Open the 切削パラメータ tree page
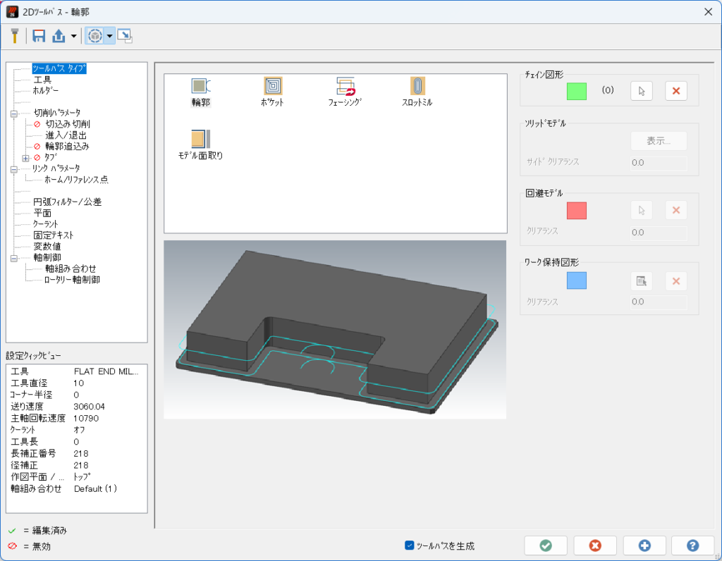The image size is (722, 561). click(57, 113)
